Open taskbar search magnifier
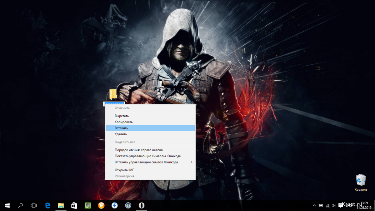 [21, 205]
